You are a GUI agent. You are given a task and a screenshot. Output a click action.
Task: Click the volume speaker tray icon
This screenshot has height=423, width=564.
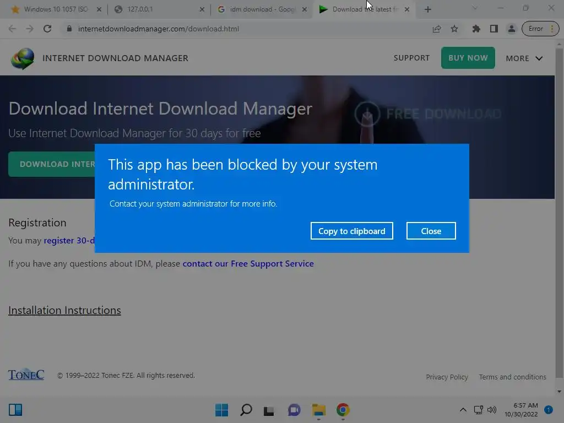point(492,410)
